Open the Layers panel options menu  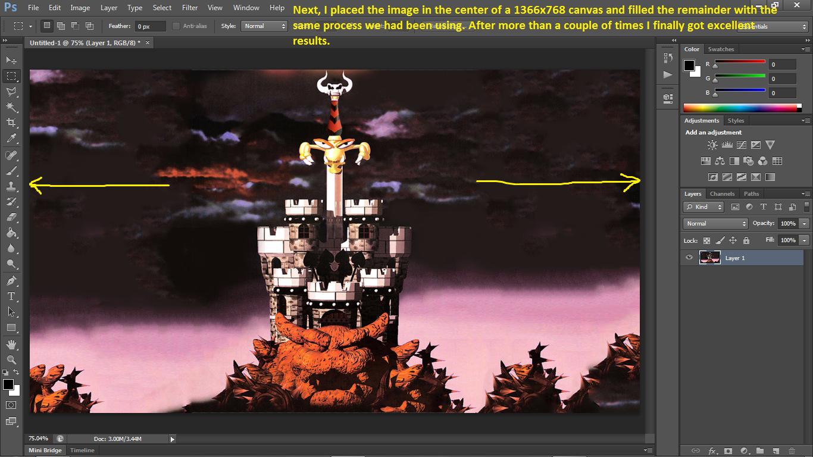tap(806, 194)
